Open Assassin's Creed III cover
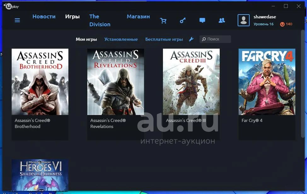Image resolution: width=307 pixels, height=194 pixels. coord(191,82)
